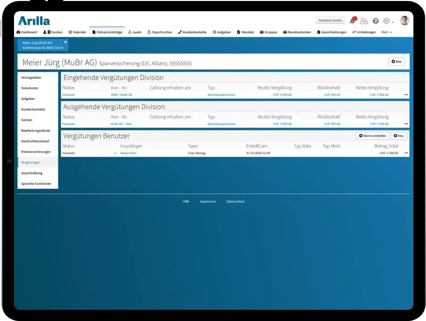426x321 pixels.
Task: Open row options for Meier Hans Vergütung
Action: (406, 153)
